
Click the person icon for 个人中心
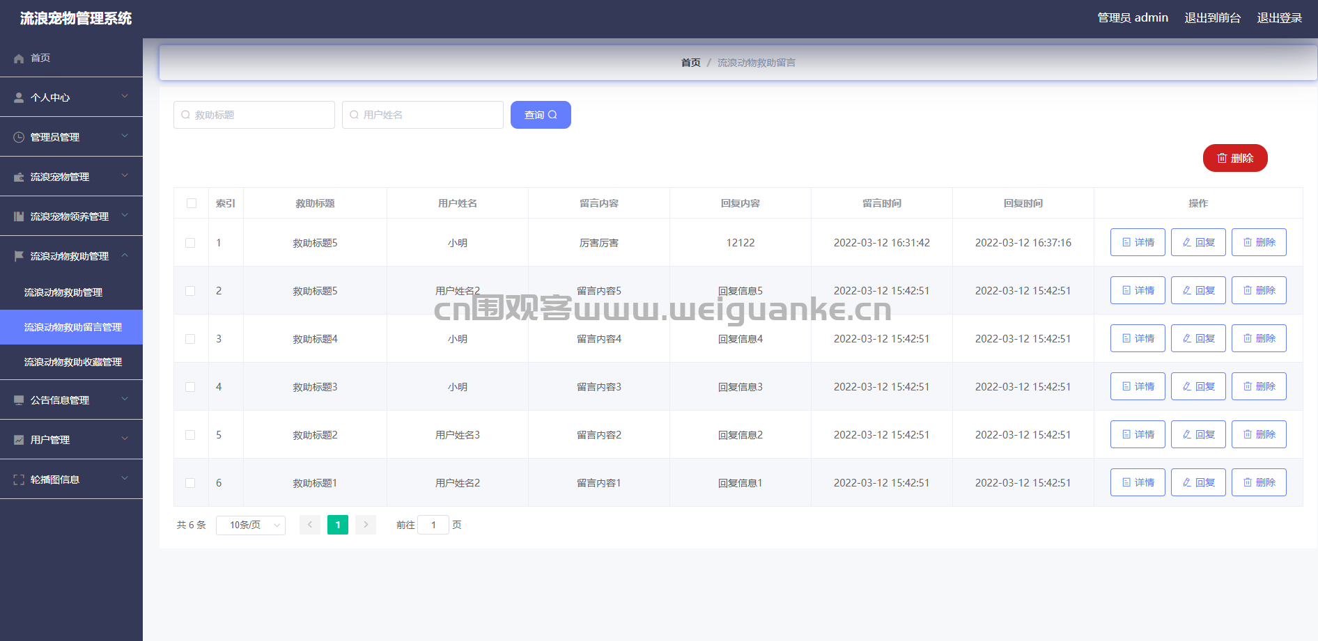[x=19, y=98]
